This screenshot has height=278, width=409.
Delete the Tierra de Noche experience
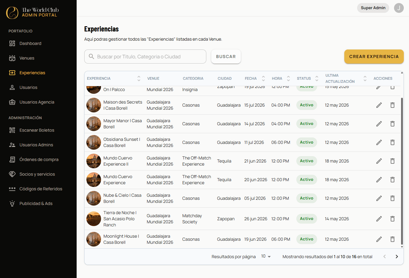393,219
